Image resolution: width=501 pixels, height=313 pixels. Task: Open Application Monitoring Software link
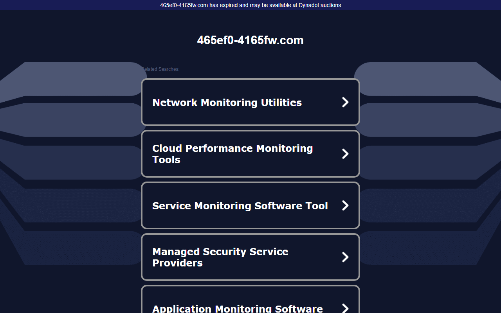[250, 299]
